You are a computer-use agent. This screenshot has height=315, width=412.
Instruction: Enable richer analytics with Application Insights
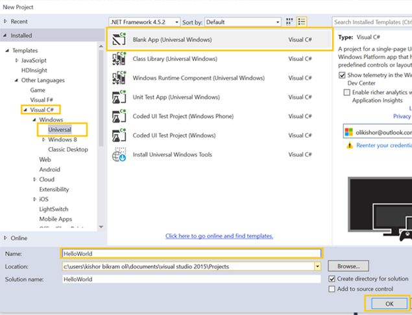click(347, 93)
